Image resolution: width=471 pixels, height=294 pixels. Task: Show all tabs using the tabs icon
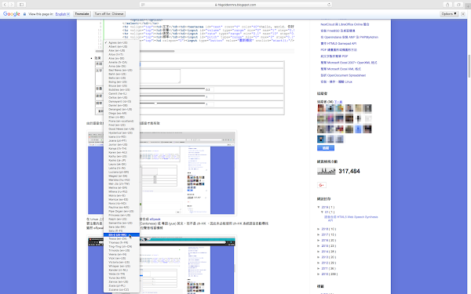pos(458,5)
